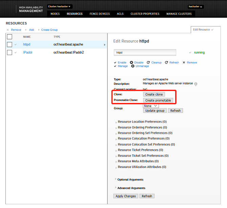
Task: Open the hacluster user dropdown
Action: (196, 7)
